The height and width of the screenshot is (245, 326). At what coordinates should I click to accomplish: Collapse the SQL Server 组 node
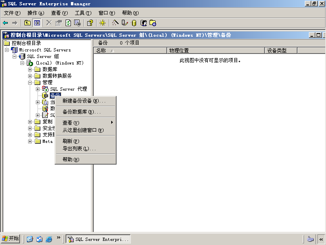(14, 56)
